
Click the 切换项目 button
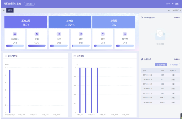(x=29, y=4)
